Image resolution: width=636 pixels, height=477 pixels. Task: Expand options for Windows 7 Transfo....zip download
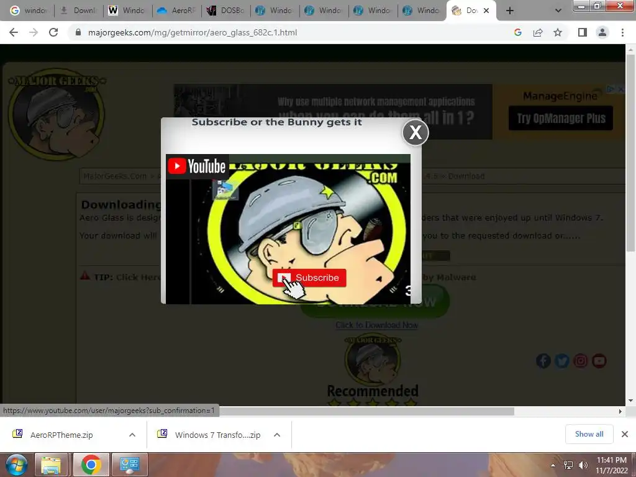click(277, 435)
